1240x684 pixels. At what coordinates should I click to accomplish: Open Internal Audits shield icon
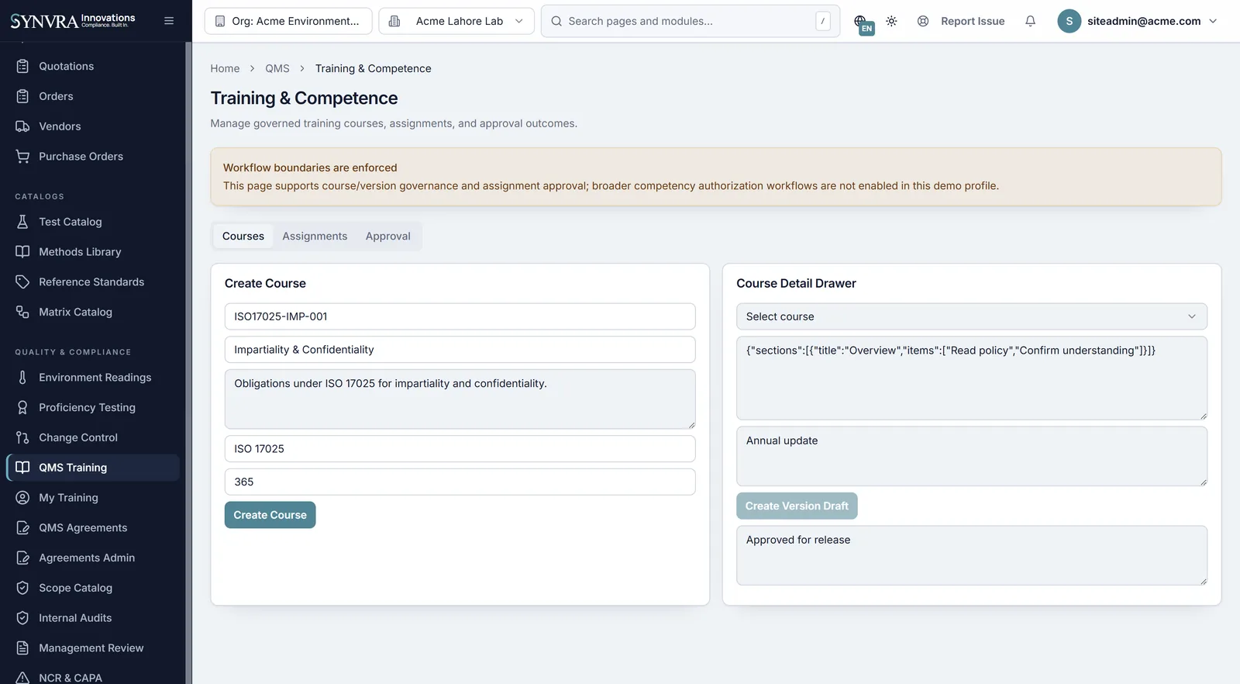tap(22, 618)
